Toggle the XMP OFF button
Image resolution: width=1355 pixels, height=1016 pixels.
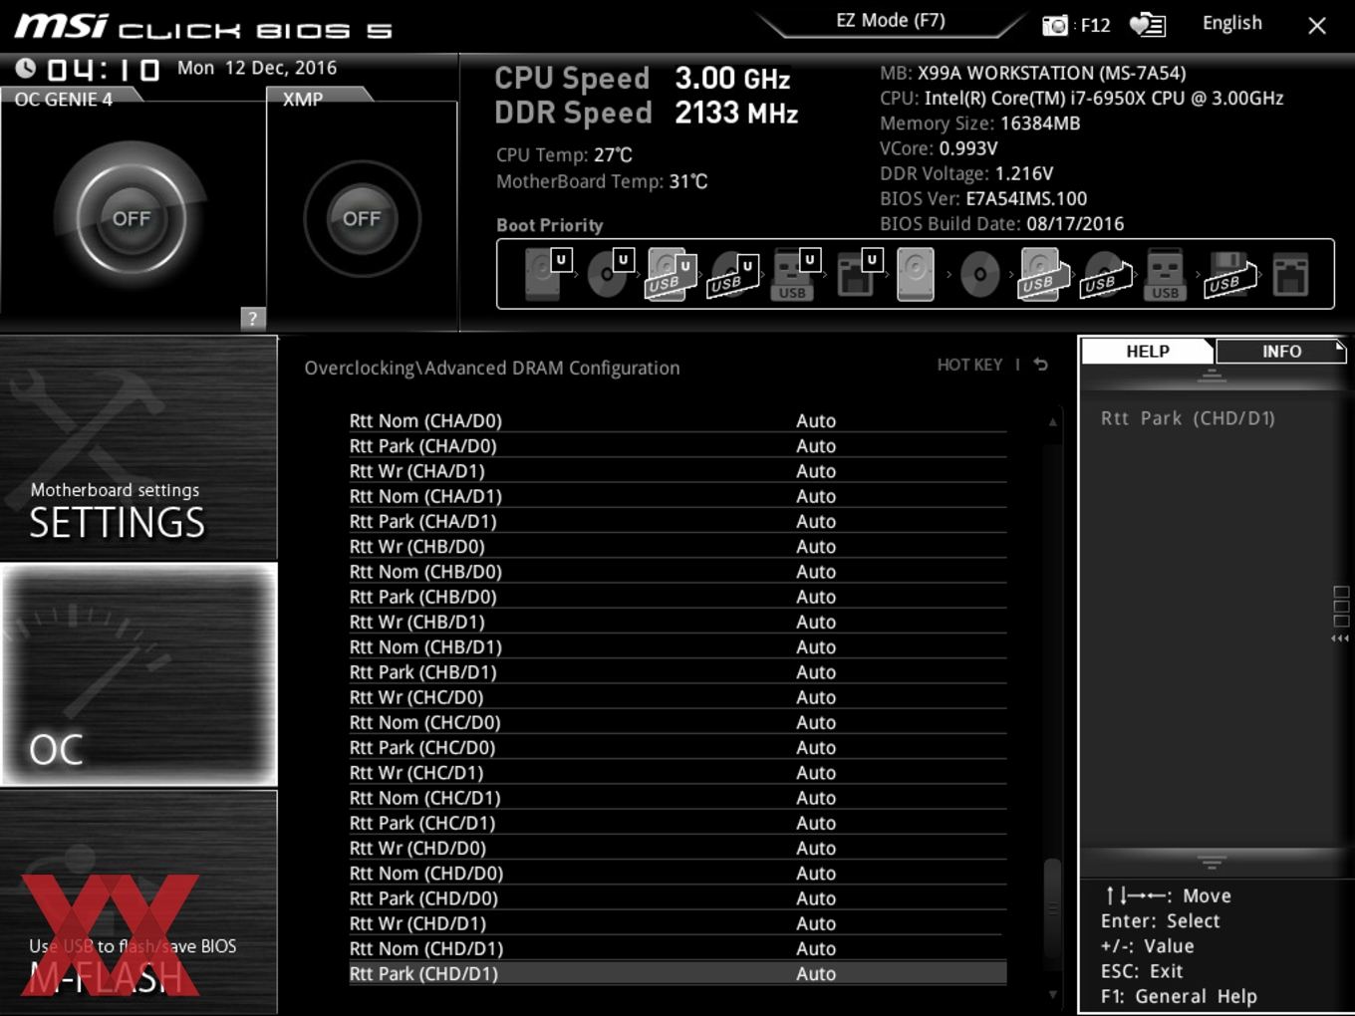tap(362, 218)
